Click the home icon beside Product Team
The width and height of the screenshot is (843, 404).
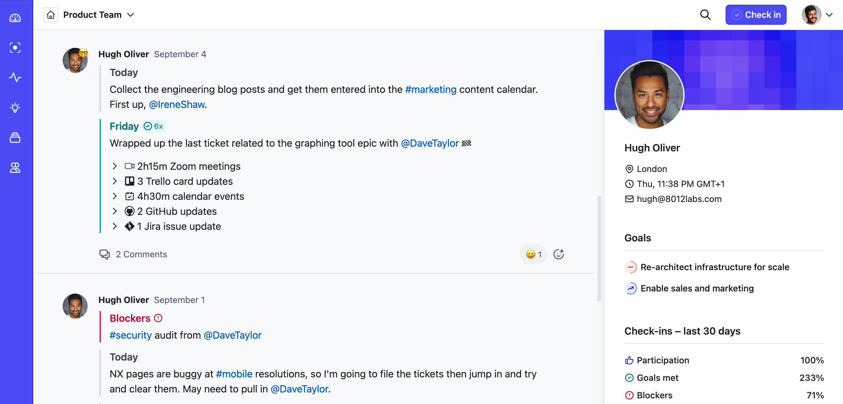[51, 15]
